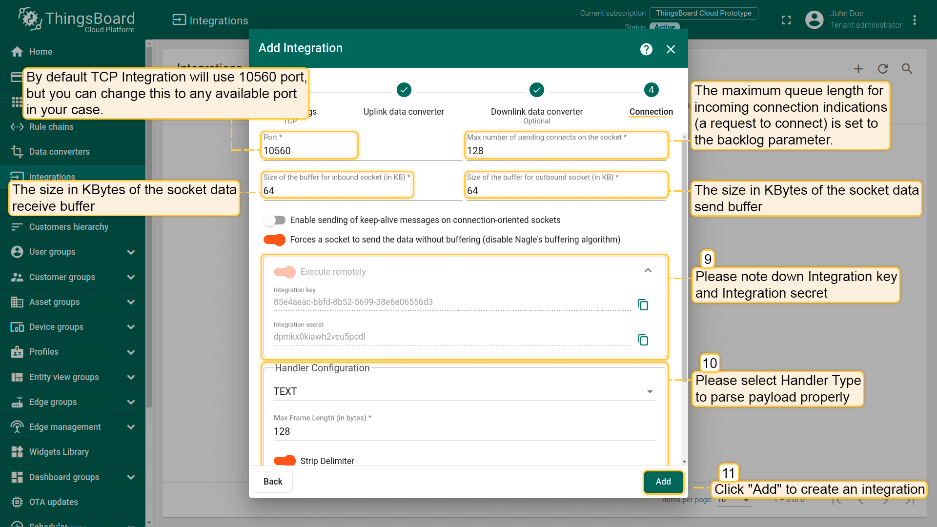Click the Entity view groups icon
This screenshot has width=937, height=527.
17,377
